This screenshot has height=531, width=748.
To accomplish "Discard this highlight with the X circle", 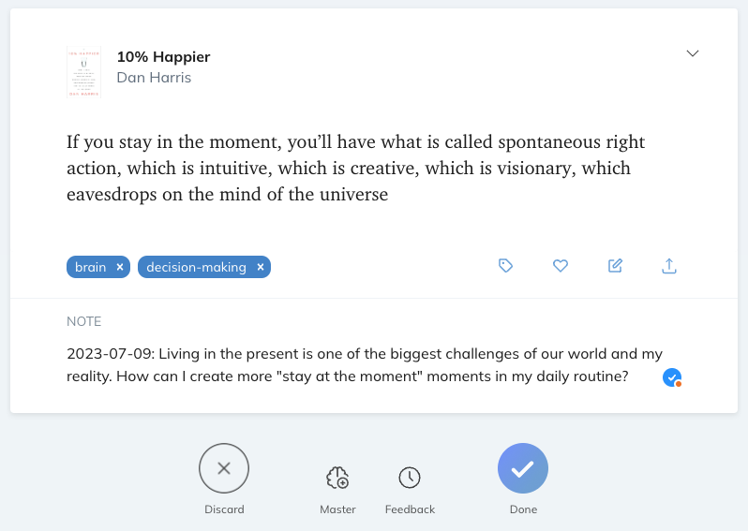I will coord(224,468).
